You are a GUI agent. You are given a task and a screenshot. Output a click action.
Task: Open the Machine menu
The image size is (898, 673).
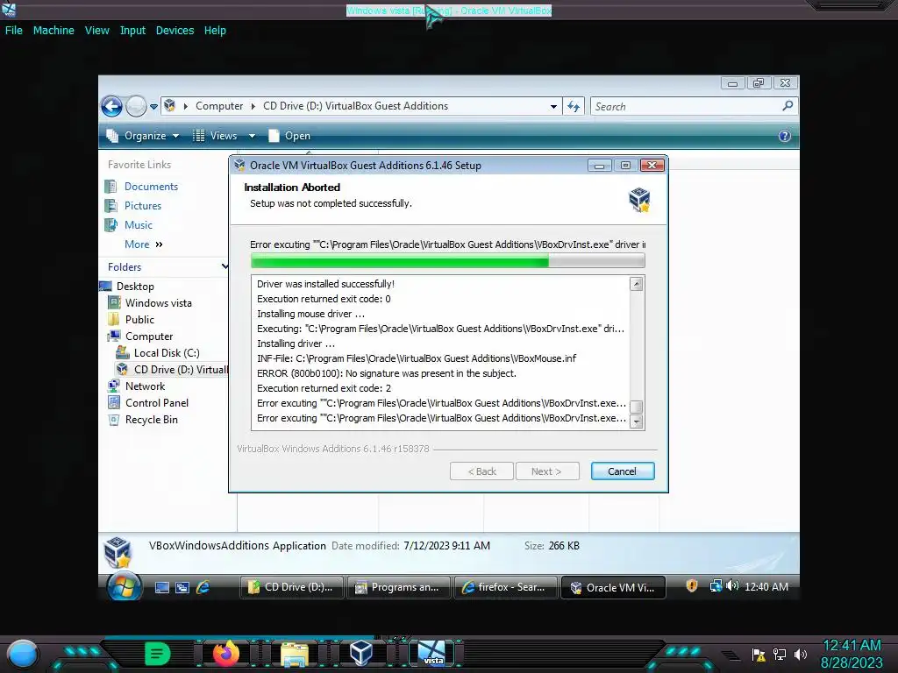[53, 31]
